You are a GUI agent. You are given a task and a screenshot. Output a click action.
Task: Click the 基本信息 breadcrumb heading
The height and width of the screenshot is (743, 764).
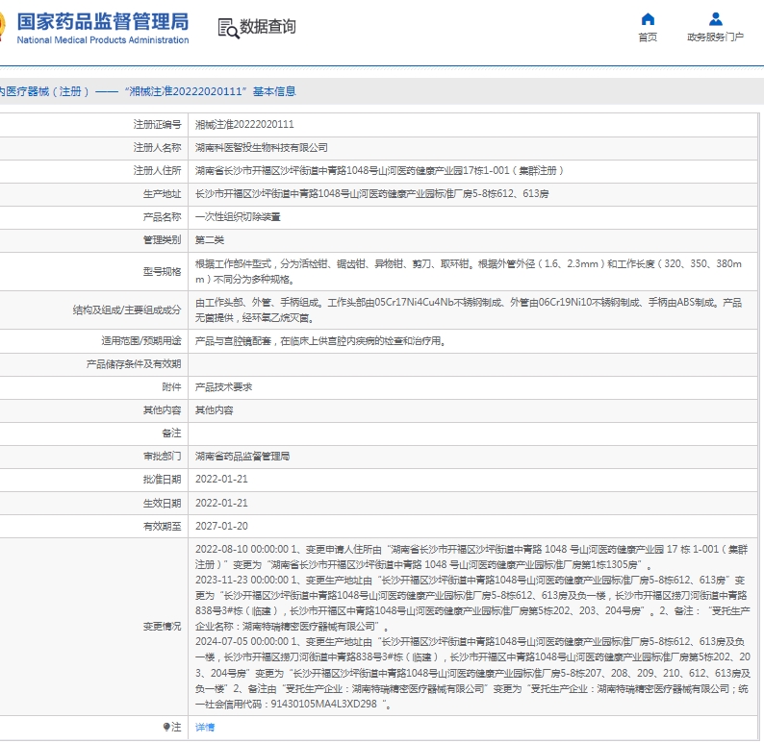pos(274,91)
